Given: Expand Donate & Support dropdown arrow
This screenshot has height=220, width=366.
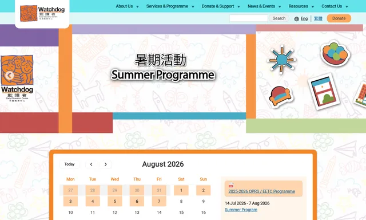Looking at the screenshot, I should click(238, 6).
